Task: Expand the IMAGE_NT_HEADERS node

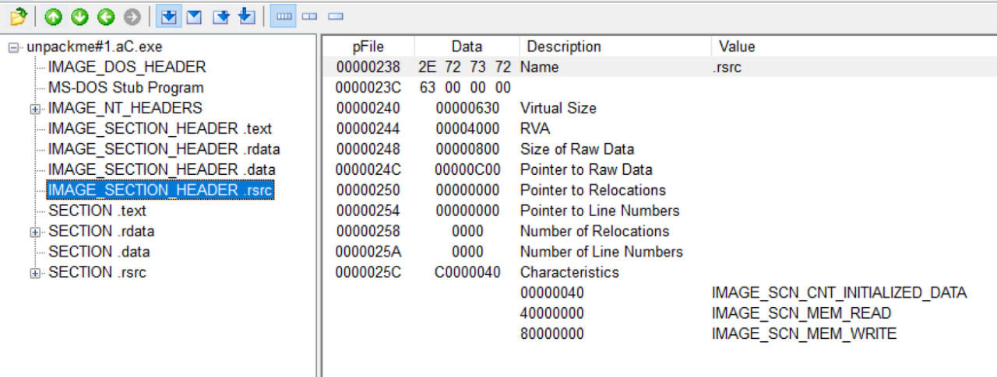Action: point(35,109)
